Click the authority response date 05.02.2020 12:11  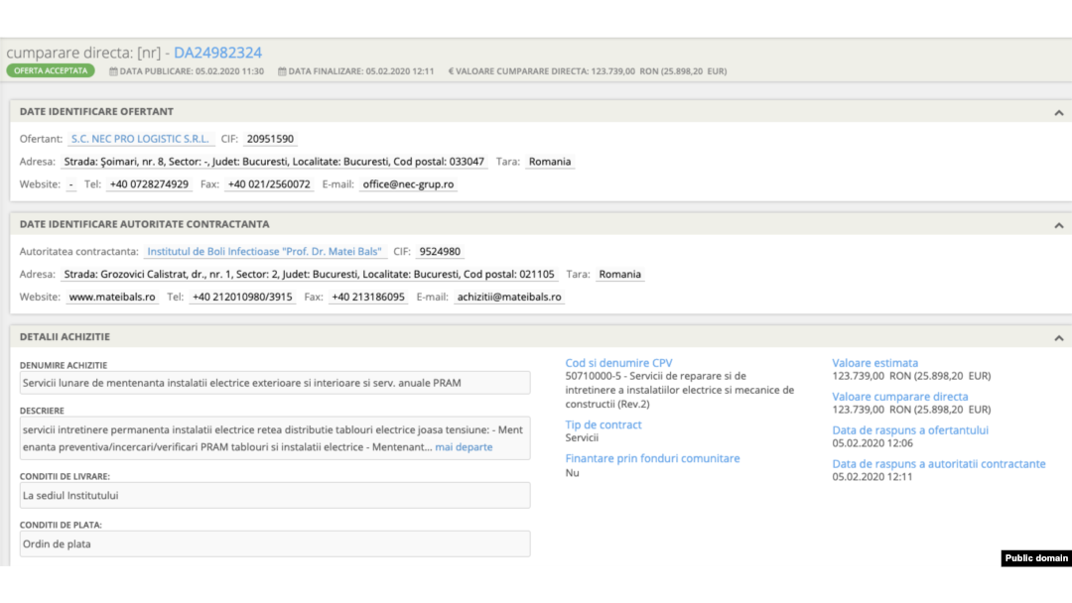coord(872,477)
